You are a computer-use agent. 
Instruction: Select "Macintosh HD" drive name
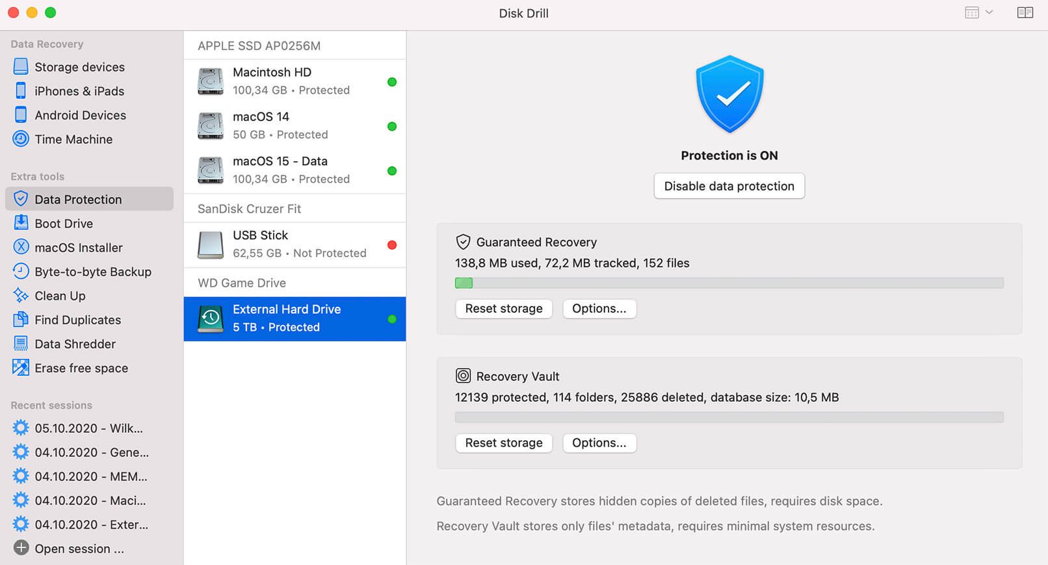point(272,72)
